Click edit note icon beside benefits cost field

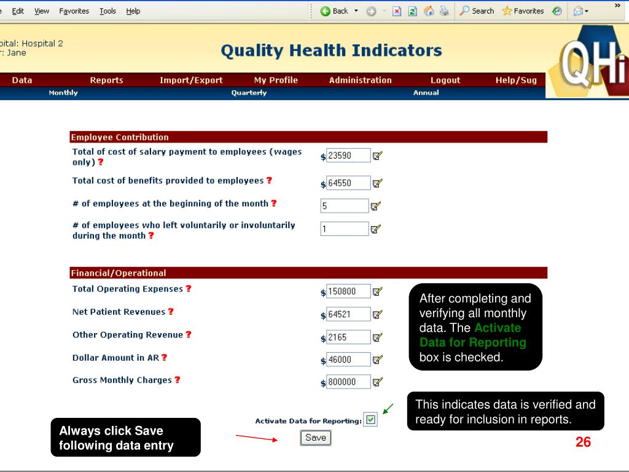point(377,183)
